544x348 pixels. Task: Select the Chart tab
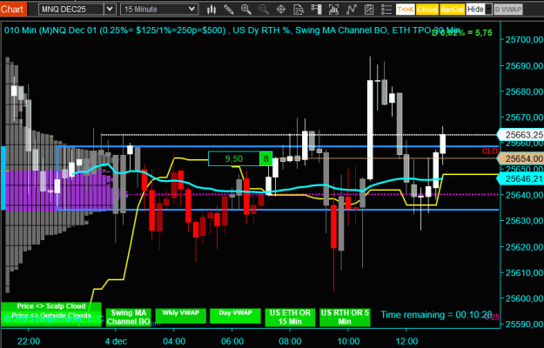12,9
